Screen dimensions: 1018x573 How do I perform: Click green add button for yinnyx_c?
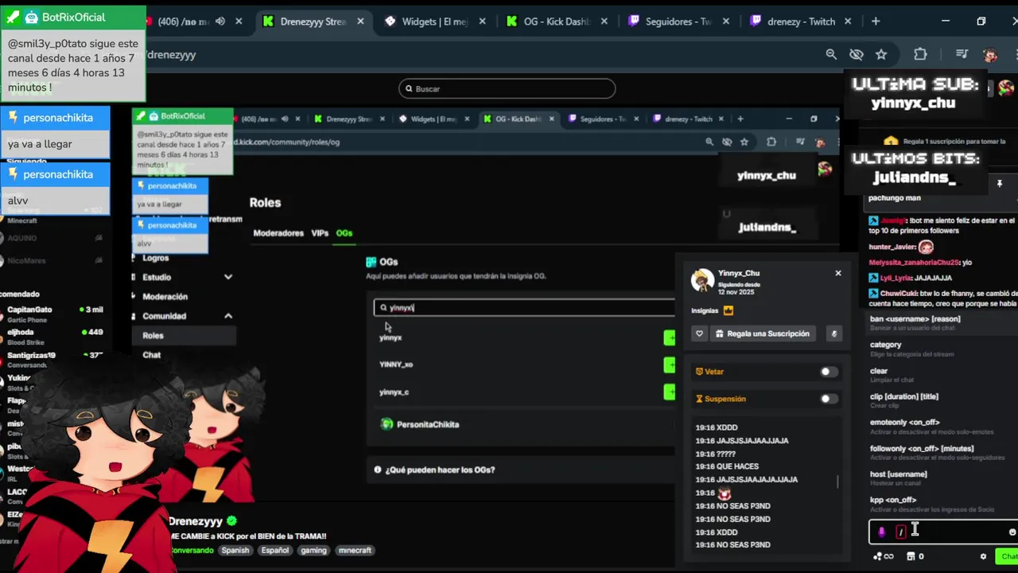[x=670, y=392]
